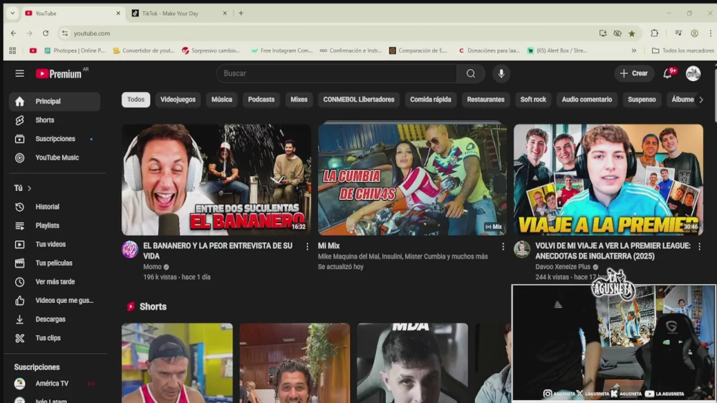Select the Suspenso chip
This screenshot has height=403, width=717.
coord(642,100)
